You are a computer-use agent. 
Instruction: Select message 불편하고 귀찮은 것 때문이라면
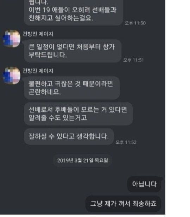point(72,88)
